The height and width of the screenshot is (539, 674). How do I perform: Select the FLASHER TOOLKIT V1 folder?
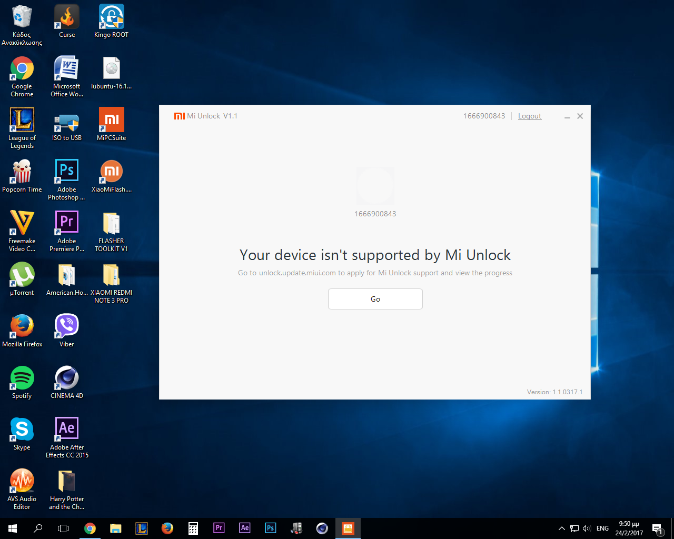111,227
